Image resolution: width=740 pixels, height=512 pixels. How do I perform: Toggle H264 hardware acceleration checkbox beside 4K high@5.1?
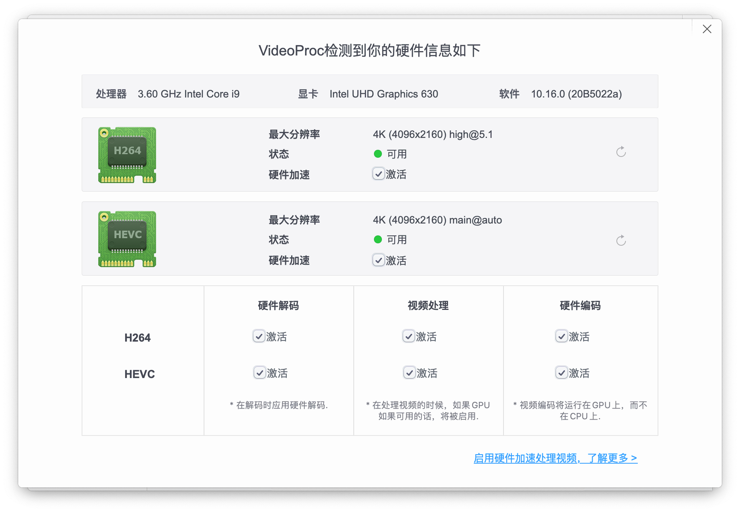378,174
